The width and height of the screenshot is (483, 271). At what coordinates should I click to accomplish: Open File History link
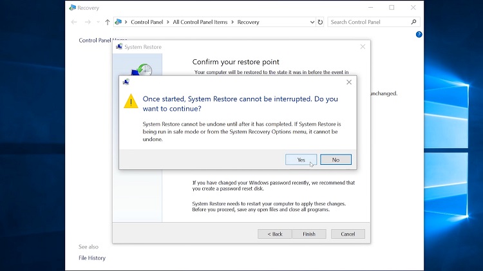(x=92, y=257)
